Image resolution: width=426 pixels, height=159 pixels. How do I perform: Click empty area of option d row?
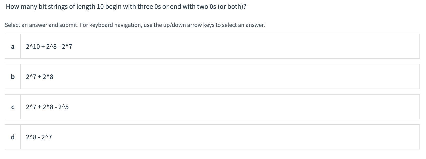point(235,137)
